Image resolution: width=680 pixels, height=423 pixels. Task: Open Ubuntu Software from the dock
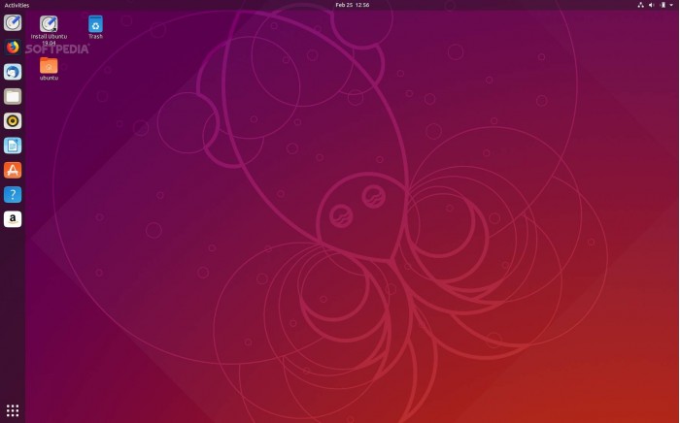tap(13, 170)
